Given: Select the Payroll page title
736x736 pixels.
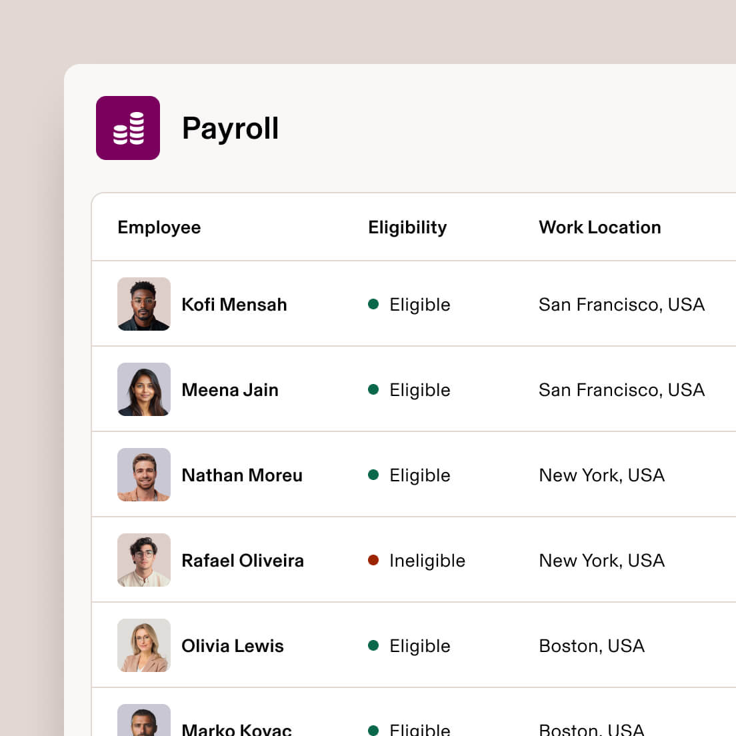Looking at the screenshot, I should click(230, 128).
